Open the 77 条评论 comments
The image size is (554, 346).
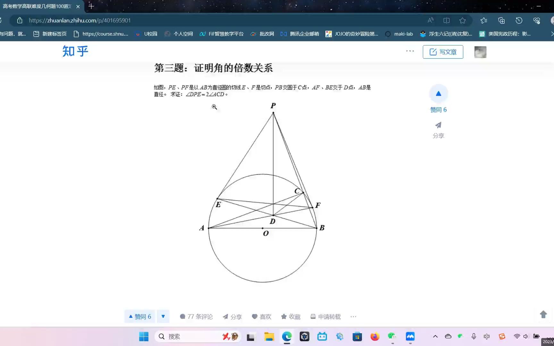[196, 317]
